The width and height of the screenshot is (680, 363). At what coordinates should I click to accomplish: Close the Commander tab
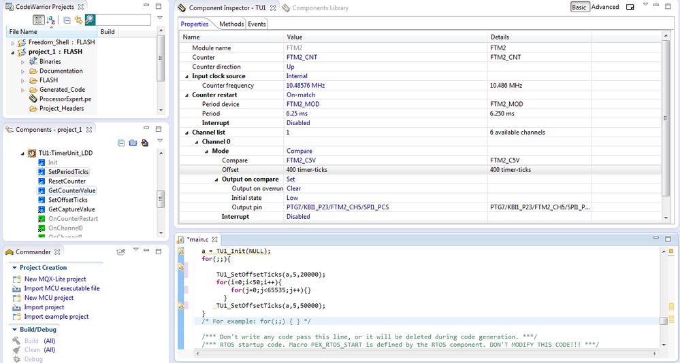pyautogui.click(x=56, y=252)
